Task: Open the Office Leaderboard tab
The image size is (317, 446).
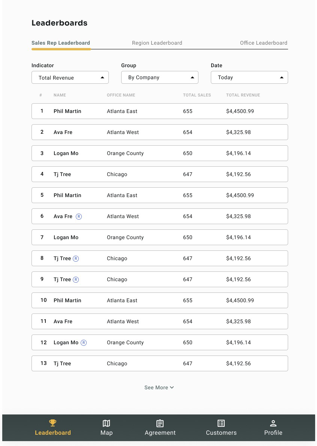Action: point(264,43)
